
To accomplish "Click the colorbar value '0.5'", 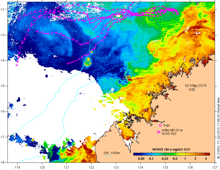I will [175, 159].
